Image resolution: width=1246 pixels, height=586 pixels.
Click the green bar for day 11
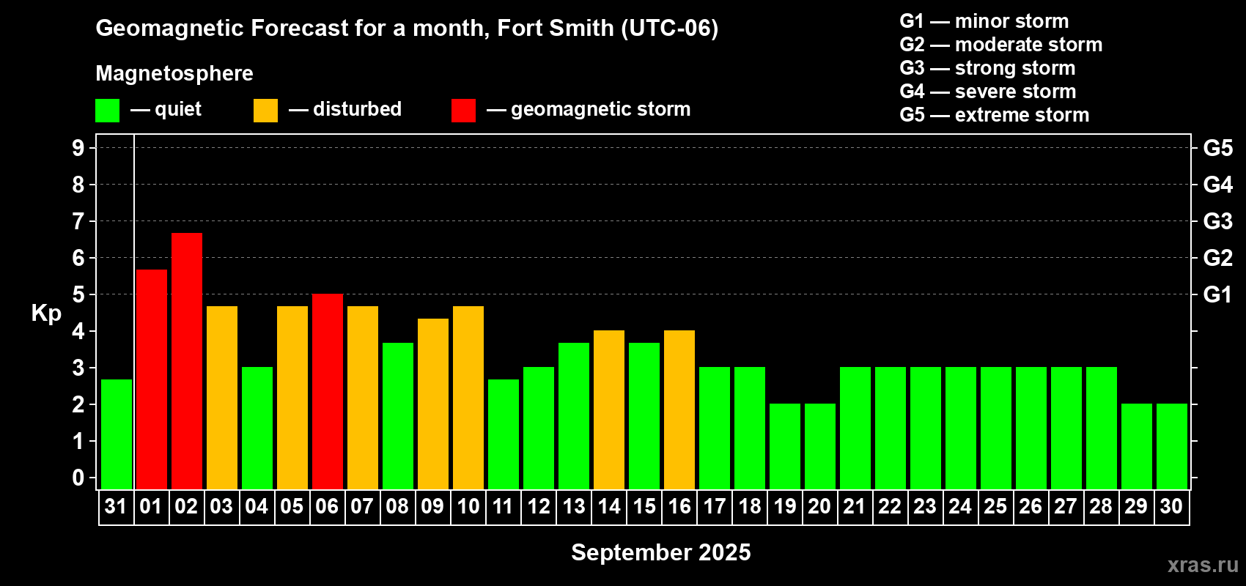504,434
